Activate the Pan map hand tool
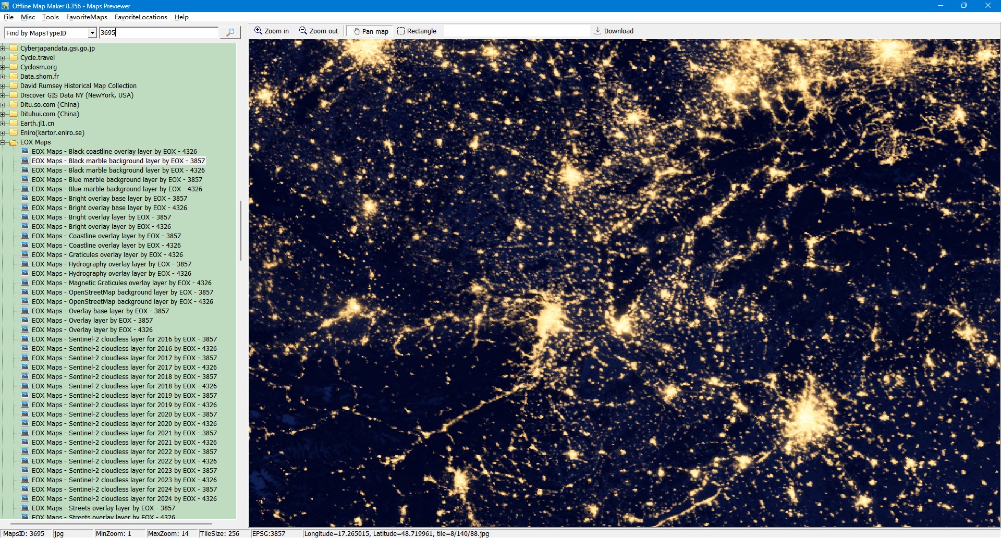Viewport: 1001px width, 538px height. tap(357, 31)
